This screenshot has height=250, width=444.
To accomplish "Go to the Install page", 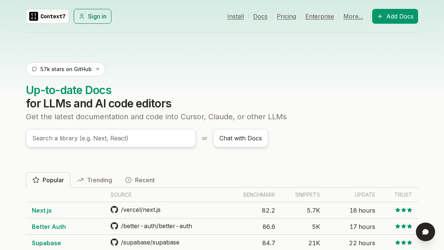I will 235,16.
